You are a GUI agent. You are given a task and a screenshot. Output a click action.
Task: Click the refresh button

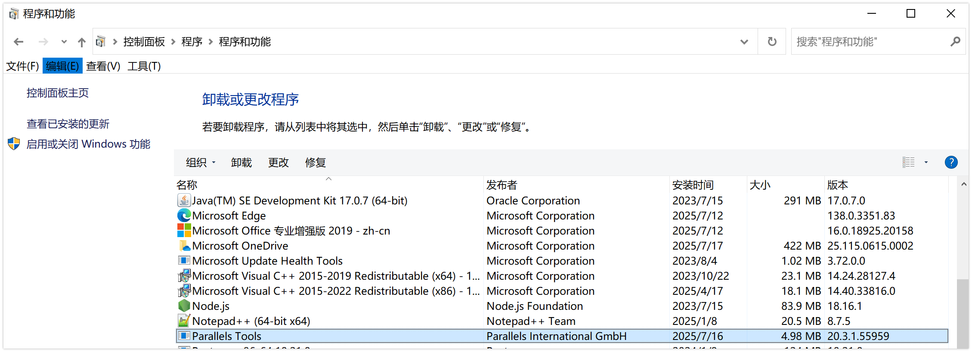tap(772, 42)
